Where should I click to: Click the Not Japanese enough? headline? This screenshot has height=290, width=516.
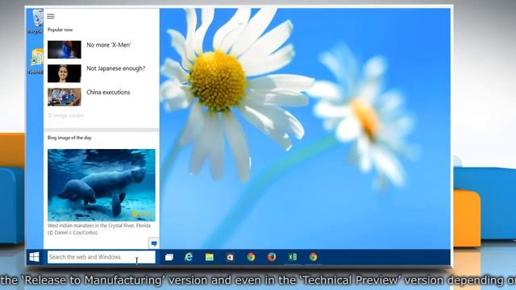pyautogui.click(x=116, y=68)
